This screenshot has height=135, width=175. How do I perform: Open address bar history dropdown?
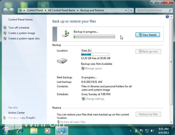tap(126, 10)
